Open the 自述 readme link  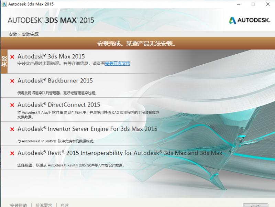click(x=64, y=205)
